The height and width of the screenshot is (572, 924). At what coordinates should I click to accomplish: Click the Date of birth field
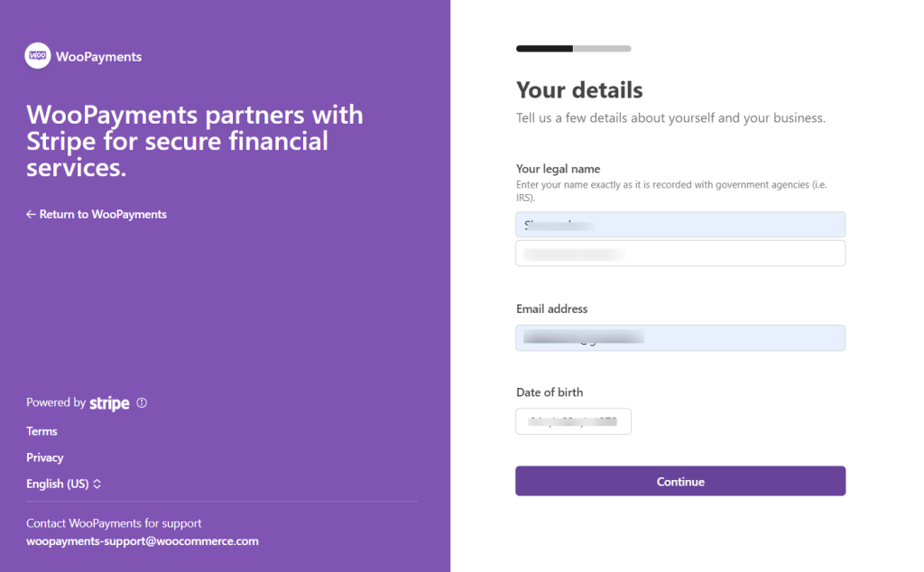(x=573, y=421)
